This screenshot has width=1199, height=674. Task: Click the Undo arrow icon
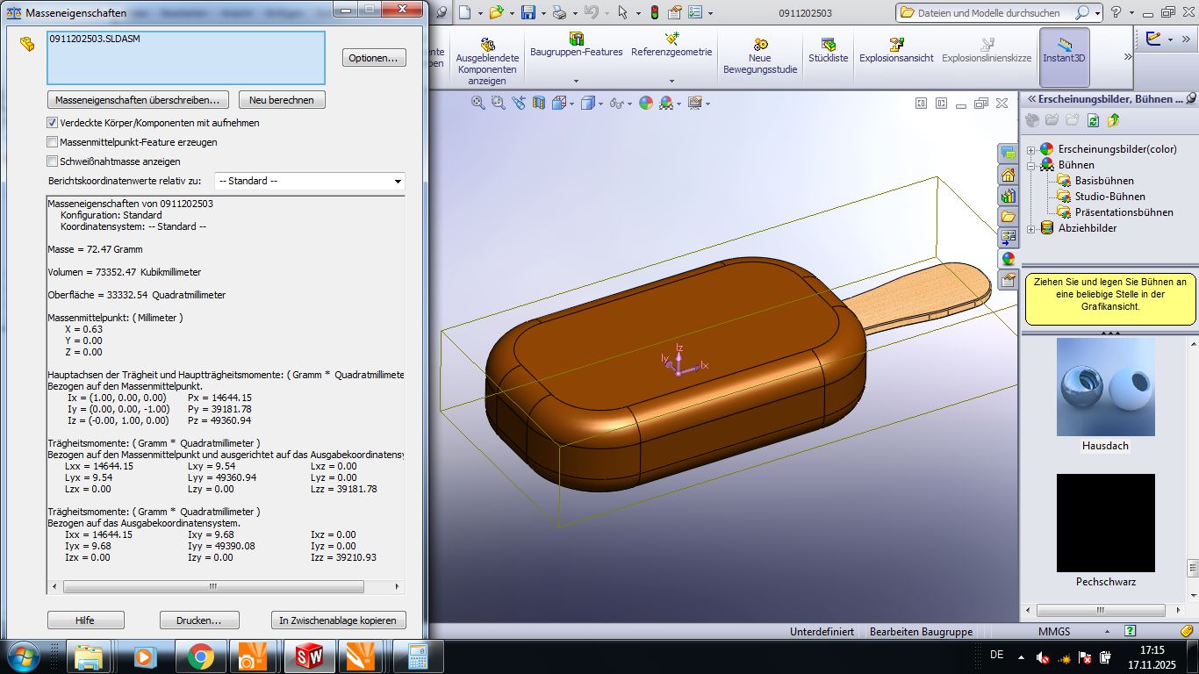click(x=591, y=12)
